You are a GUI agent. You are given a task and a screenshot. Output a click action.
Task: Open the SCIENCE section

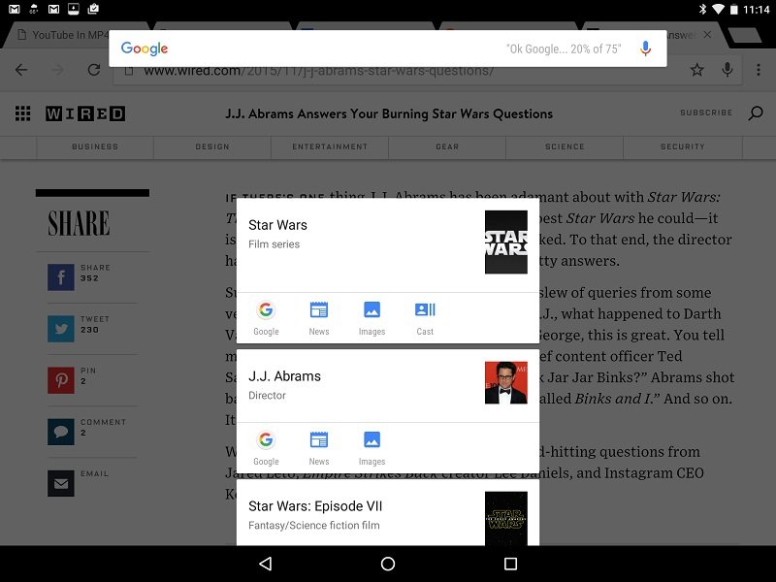coord(565,147)
